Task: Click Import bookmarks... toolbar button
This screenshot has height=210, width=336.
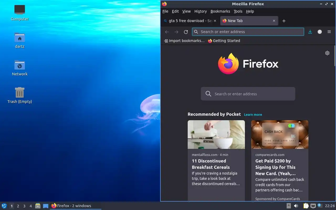Action: [x=184, y=41]
